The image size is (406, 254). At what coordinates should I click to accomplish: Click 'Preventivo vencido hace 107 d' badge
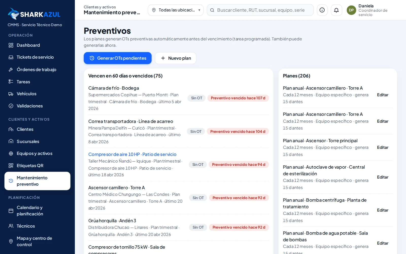coord(238,98)
